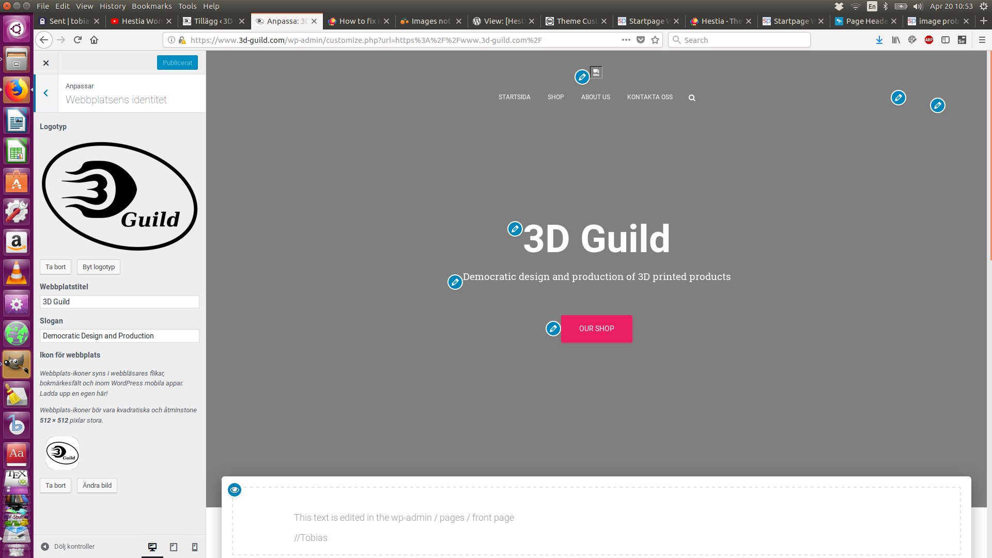Click edit pencil beside the subtitle text
Screen dimensions: 992x558
point(455,282)
